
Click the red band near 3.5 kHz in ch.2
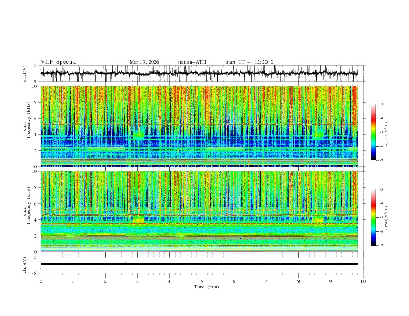click(199, 224)
